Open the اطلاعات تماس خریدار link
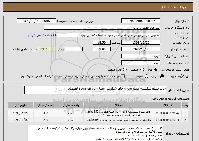 point(42,35)
